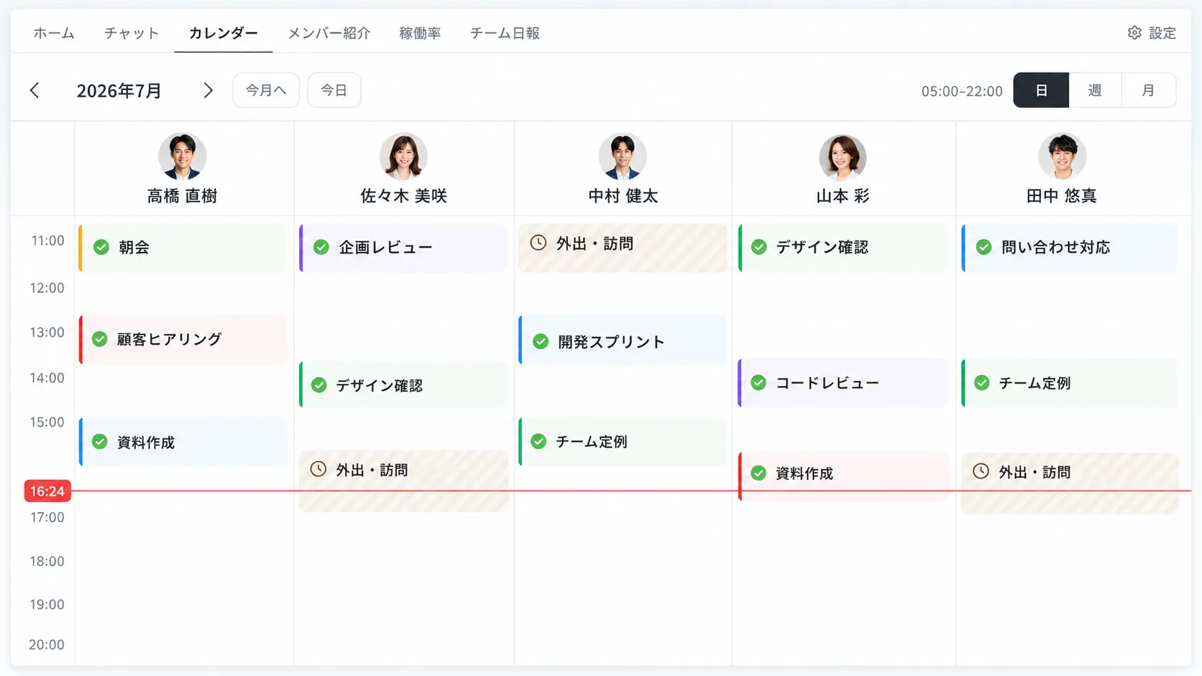Viewport: 1202px width, 676px height.
Task: Click the clock icon on 佐々木 美咲's 外出・訪問
Action: click(x=318, y=469)
